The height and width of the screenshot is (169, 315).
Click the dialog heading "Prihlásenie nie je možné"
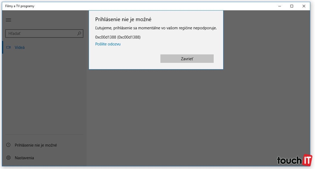pos(123,20)
